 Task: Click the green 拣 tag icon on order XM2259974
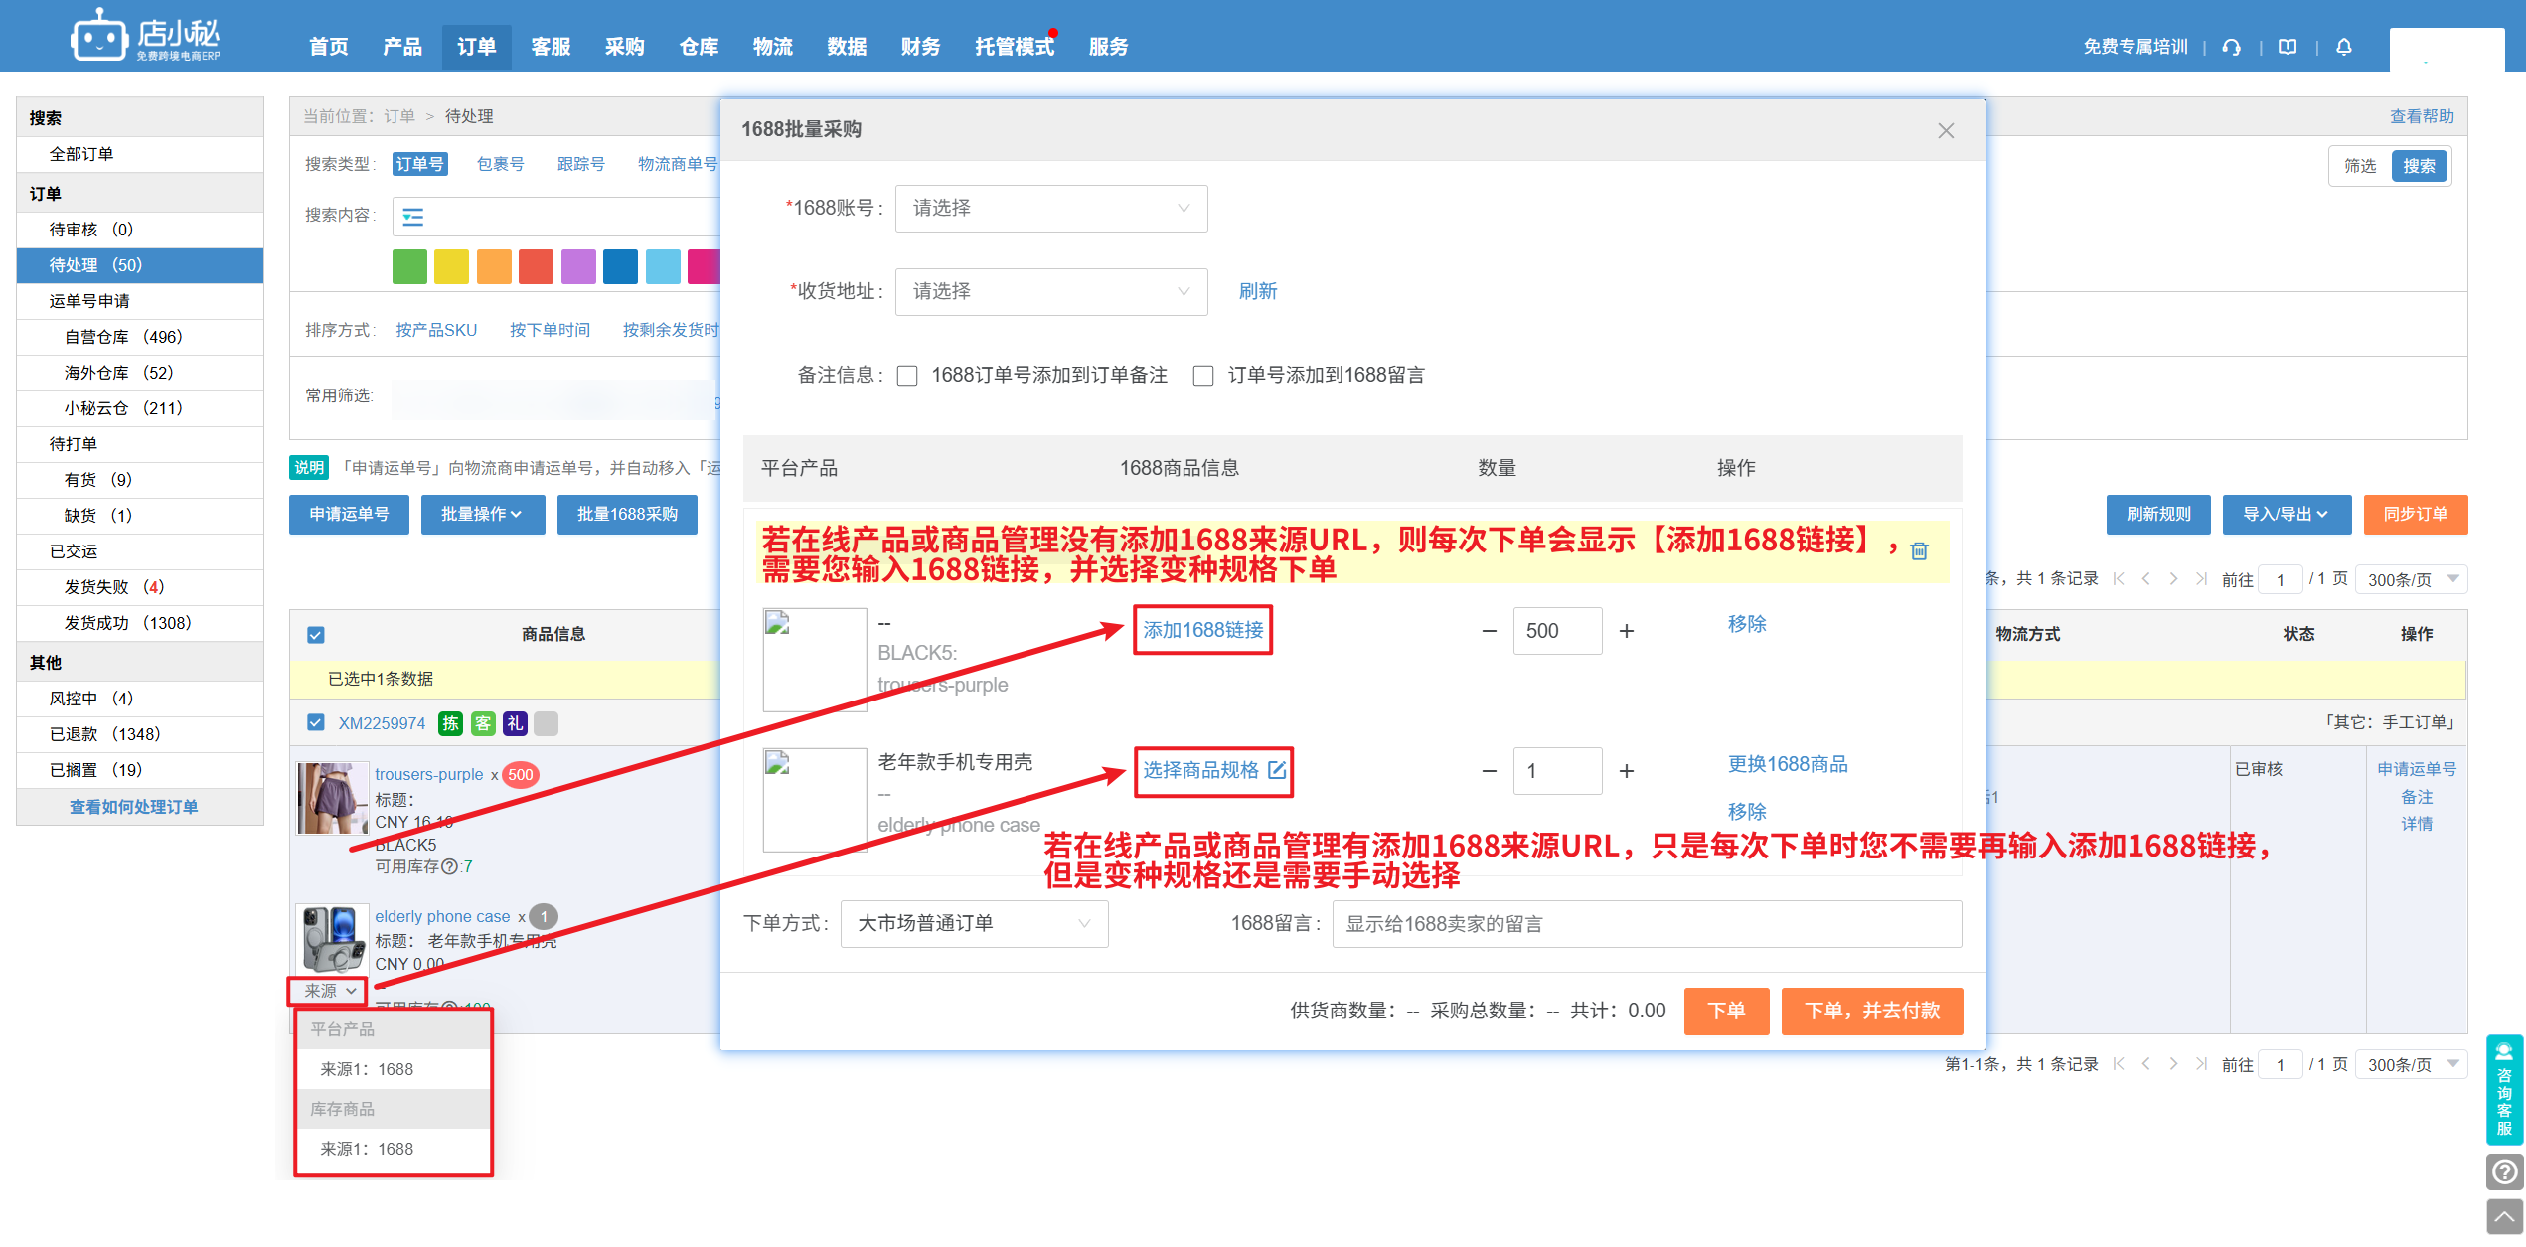450,723
